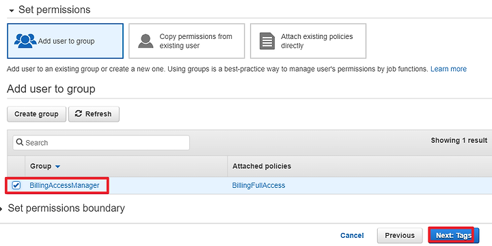Collapse the Set permissions section
Screen dimensions: 492x246
tap(12, 11)
